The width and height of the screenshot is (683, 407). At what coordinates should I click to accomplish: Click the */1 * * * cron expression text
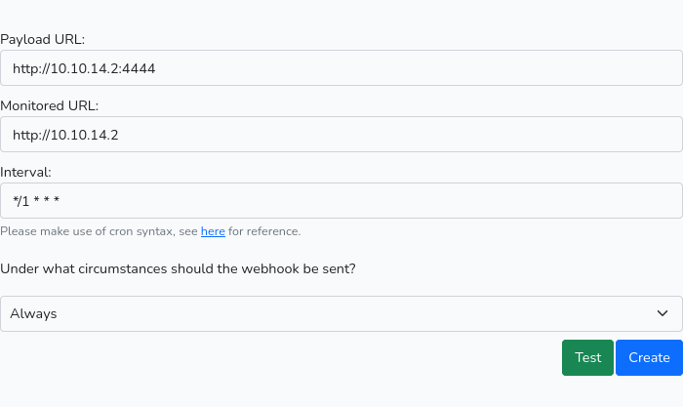coord(36,201)
